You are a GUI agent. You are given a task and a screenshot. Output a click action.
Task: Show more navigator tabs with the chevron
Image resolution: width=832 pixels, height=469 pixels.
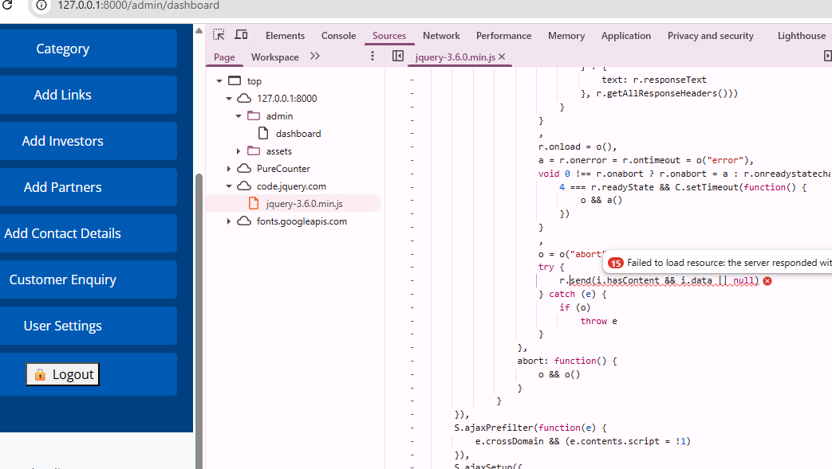pos(314,57)
